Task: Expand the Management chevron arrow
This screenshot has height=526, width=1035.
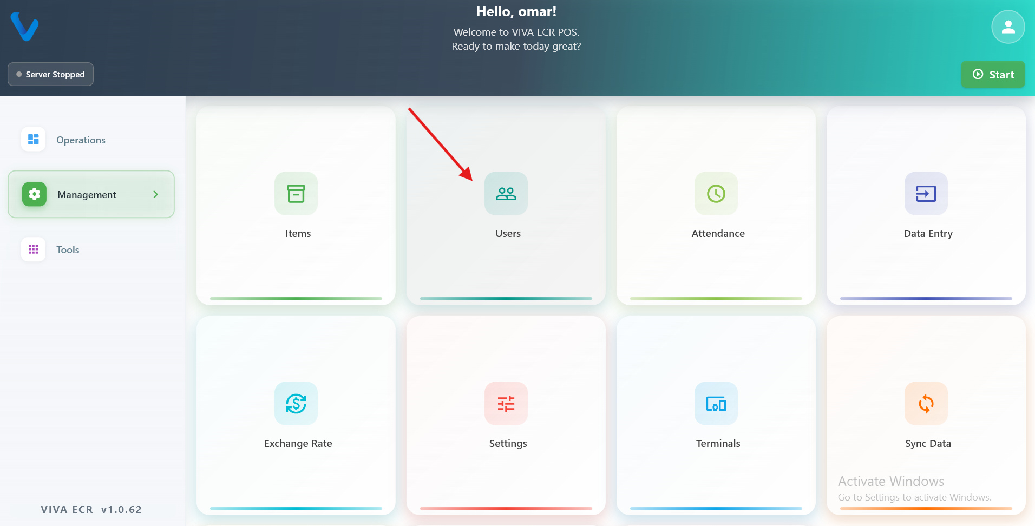Action: (156, 194)
